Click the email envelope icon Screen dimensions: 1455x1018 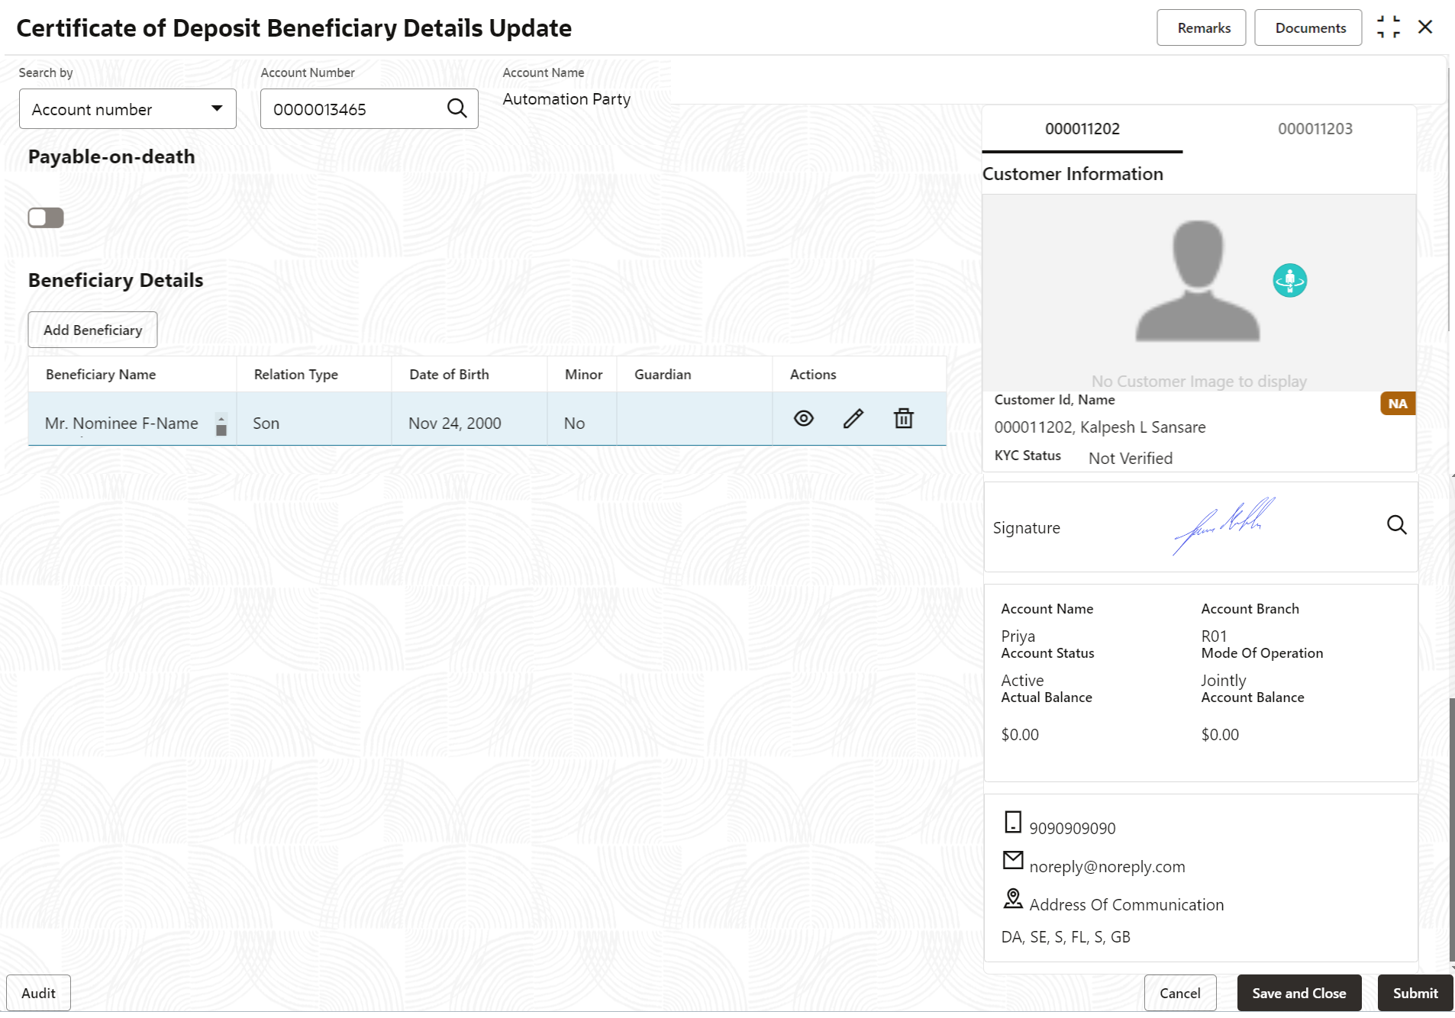click(x=1013, y=860)
